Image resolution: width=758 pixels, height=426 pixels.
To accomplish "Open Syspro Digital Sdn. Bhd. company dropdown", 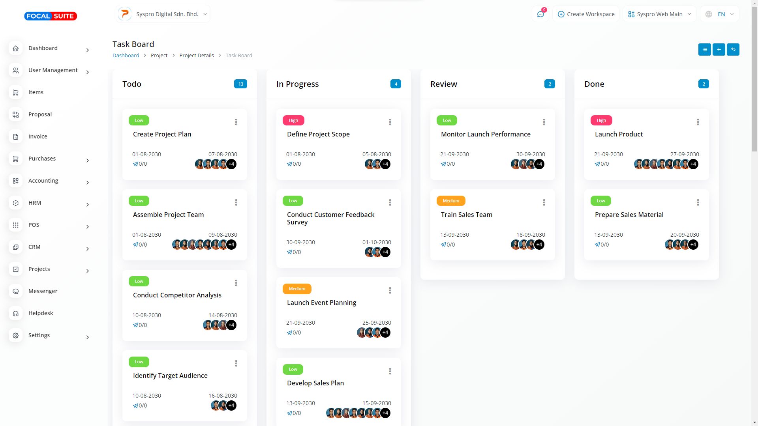I will (163, 14).
